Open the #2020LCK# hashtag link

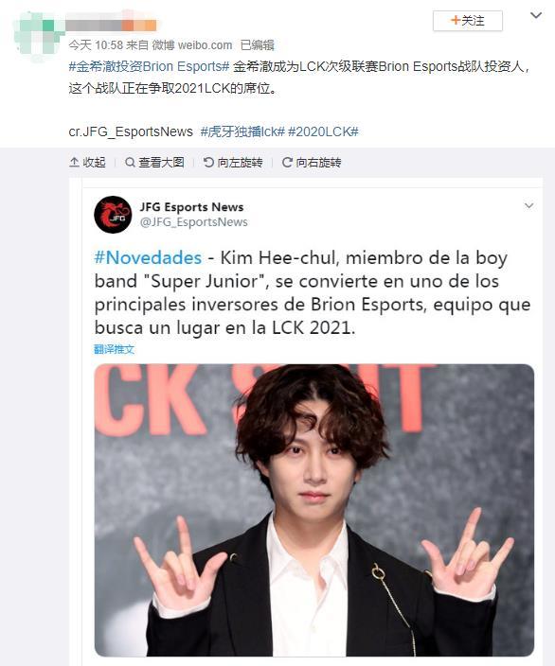[323, 131]
